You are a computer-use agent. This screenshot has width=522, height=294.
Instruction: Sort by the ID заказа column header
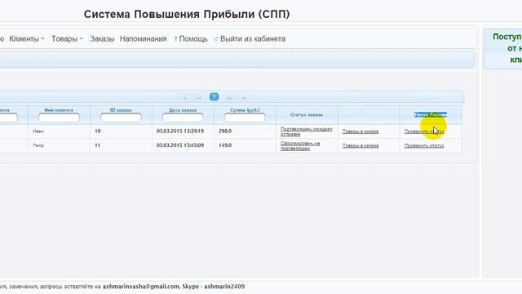tap(121, 110)
